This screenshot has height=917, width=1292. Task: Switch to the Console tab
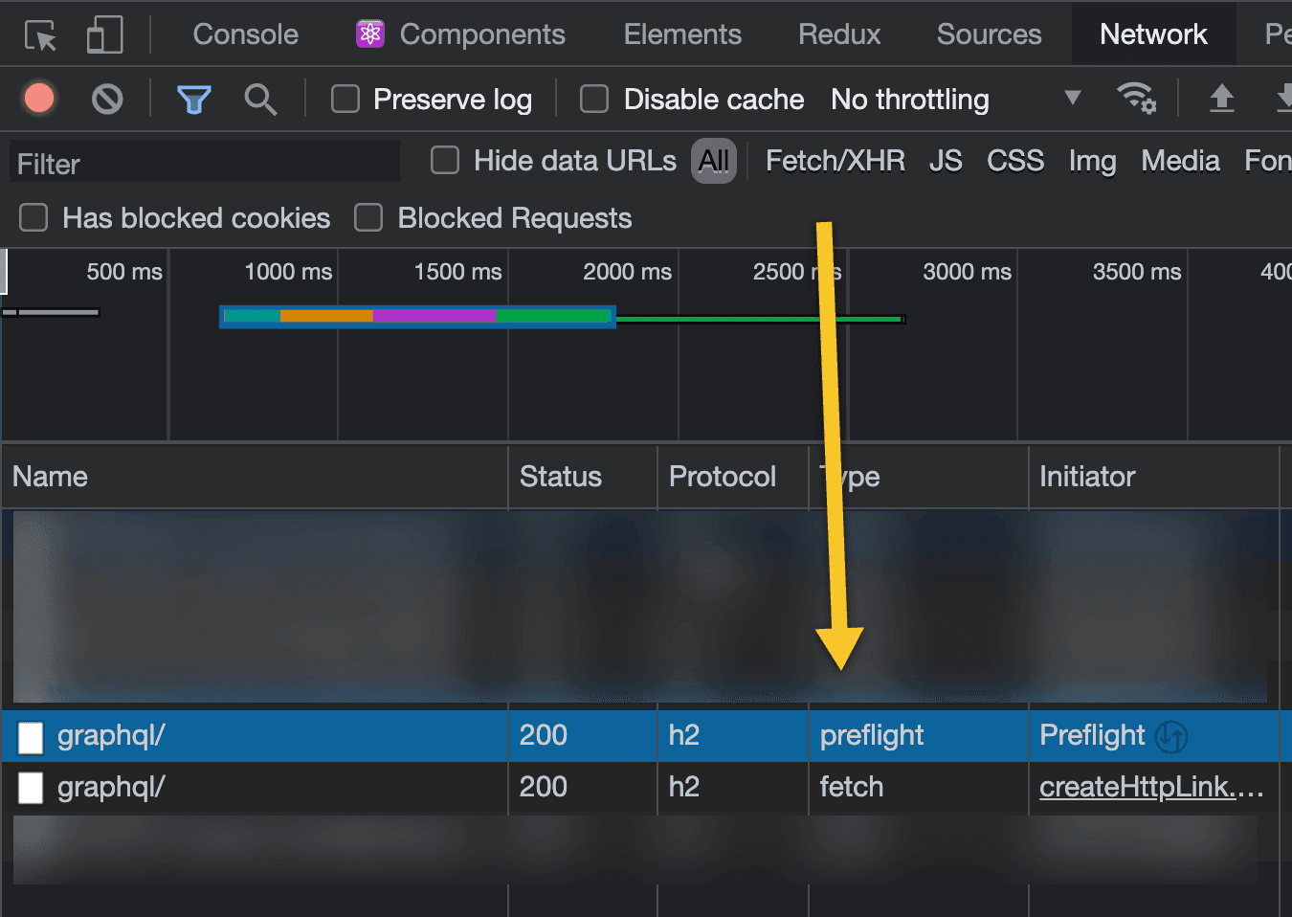pos(246,34)
